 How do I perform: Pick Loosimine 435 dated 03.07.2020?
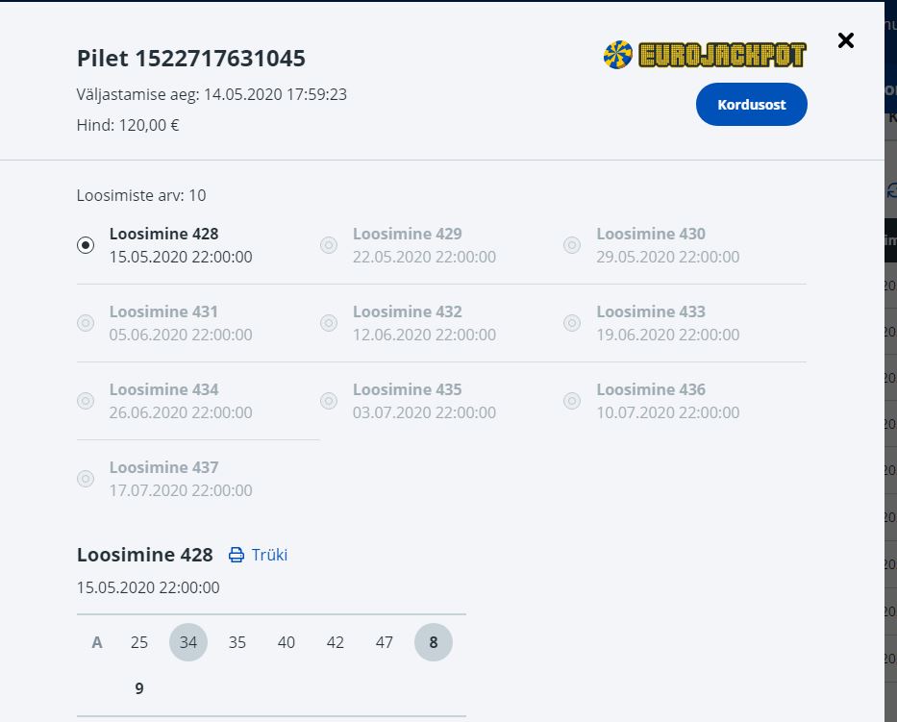point(329,401)
